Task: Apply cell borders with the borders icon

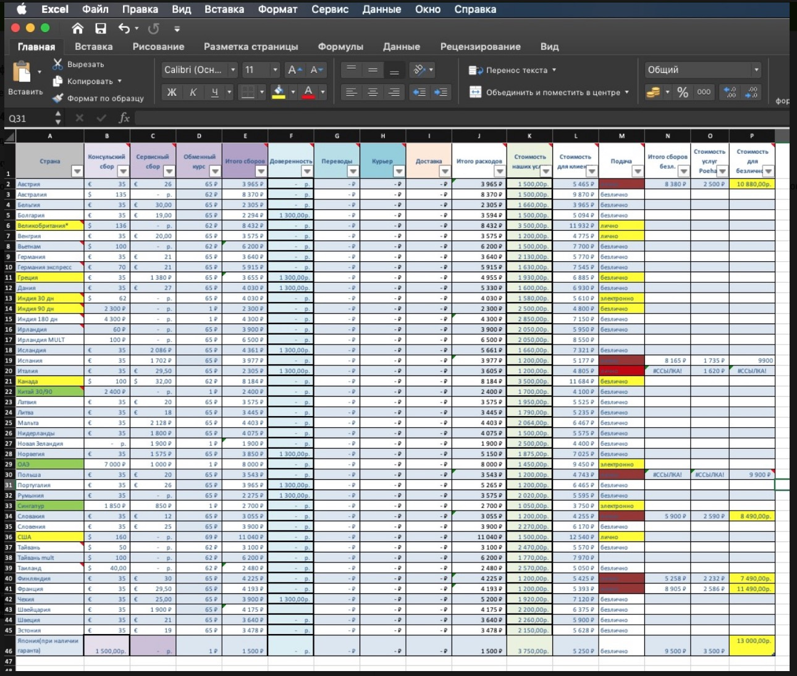Action: pos(248,92)
